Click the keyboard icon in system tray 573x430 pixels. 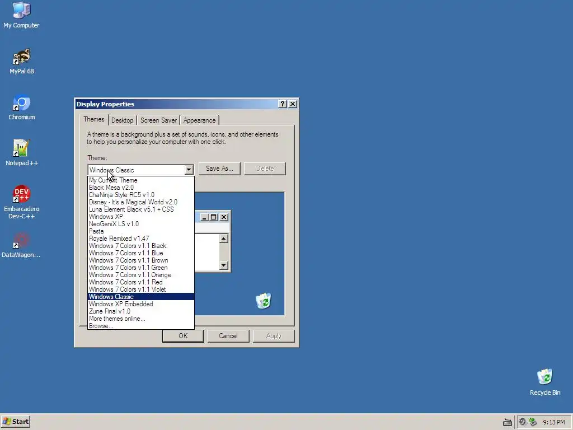coord(507,422)
